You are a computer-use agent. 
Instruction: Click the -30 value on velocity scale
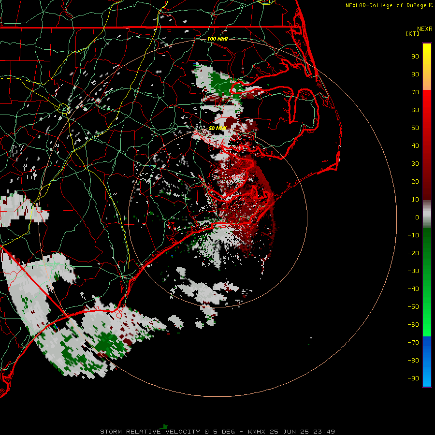pos(413,271)
